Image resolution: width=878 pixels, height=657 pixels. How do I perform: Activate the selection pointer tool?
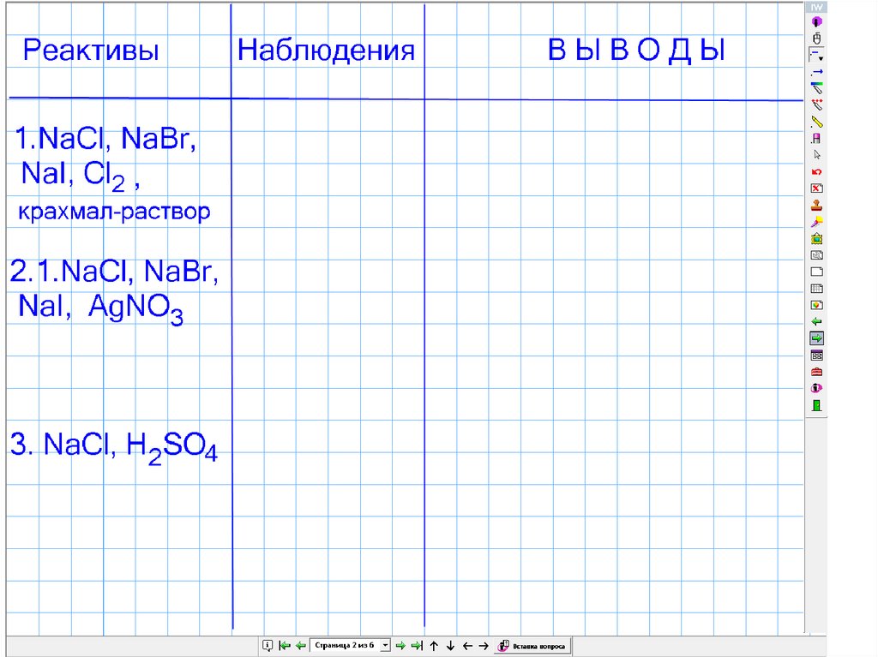[x=816, y=155]
